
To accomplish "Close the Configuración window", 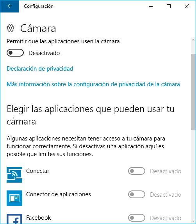I will pos(187,6).
